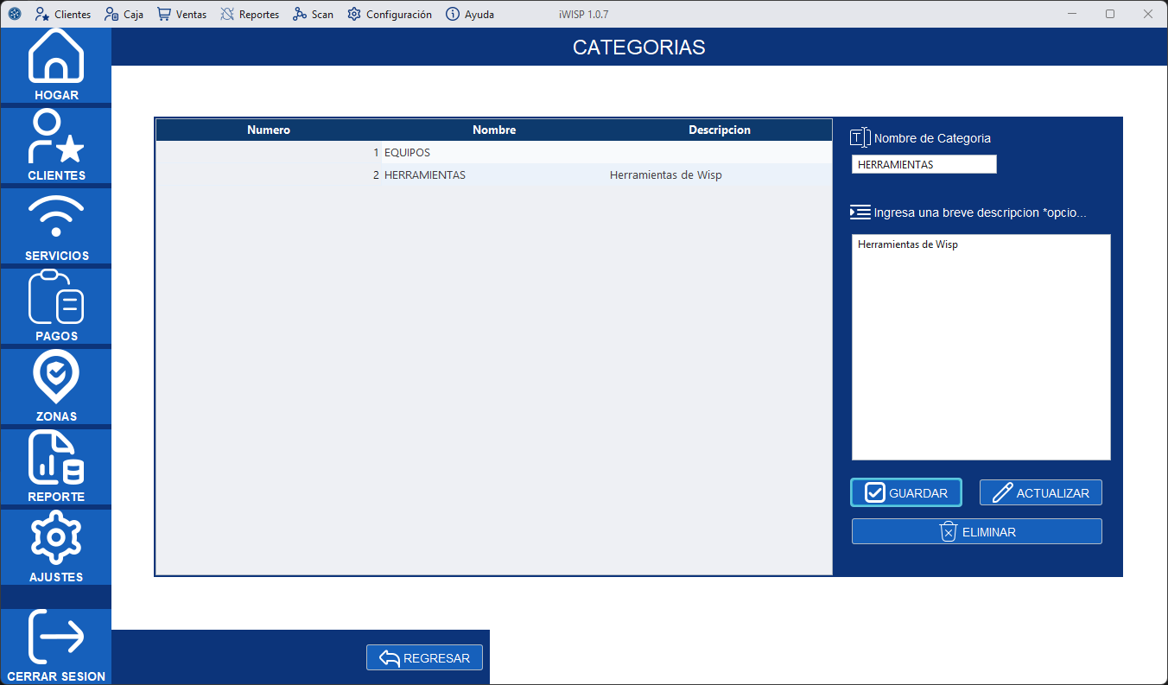Viewport: 1168px width, 685px height.
Task: Click the ACTUALIZAR button
Action: pos(1040,492)
